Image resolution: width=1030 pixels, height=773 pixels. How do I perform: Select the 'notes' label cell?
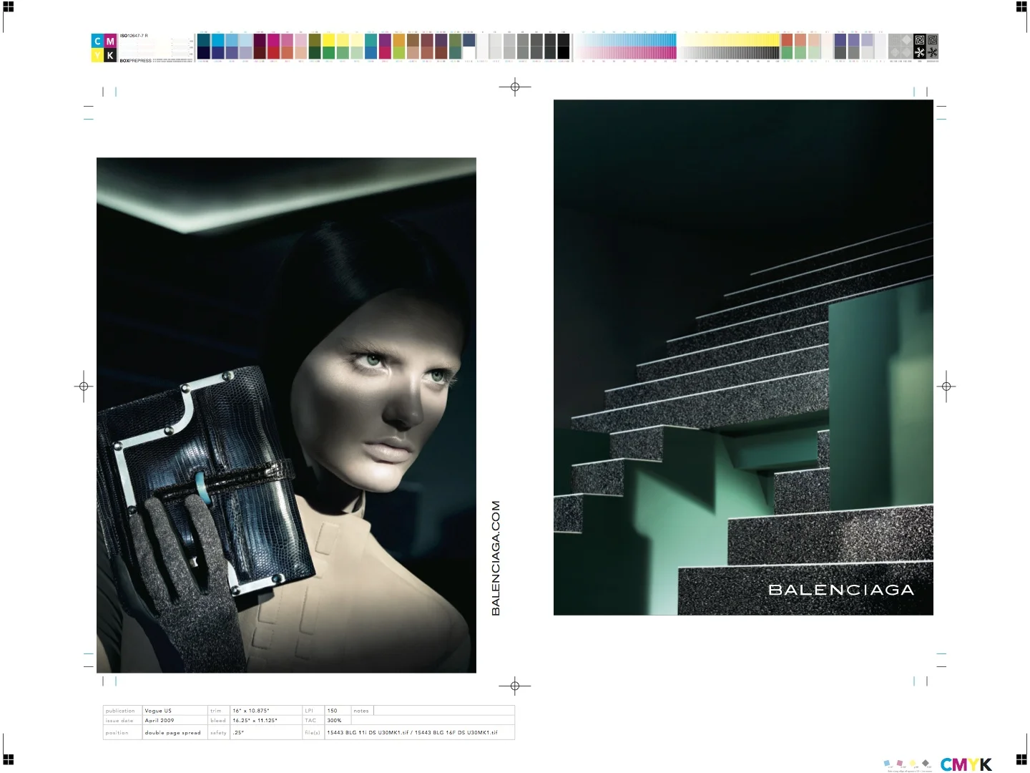[x=362, y=711]
